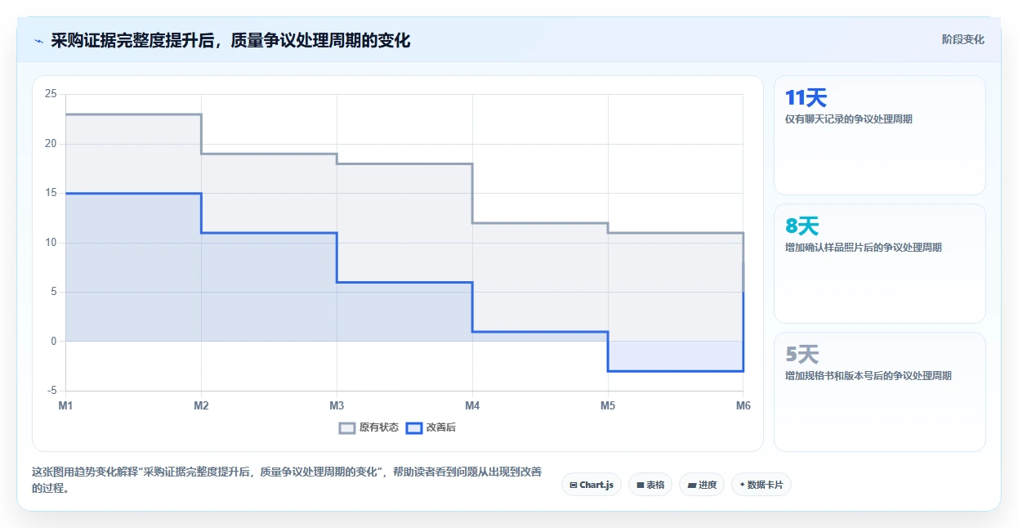The width and height of the screenshot is (1018, 528).
Task: Click the blue line segment at -3 between M5 and M6
Action: 676,371
